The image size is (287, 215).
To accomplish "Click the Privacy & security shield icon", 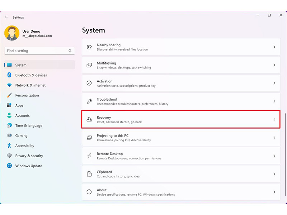I will pos(9,156).
